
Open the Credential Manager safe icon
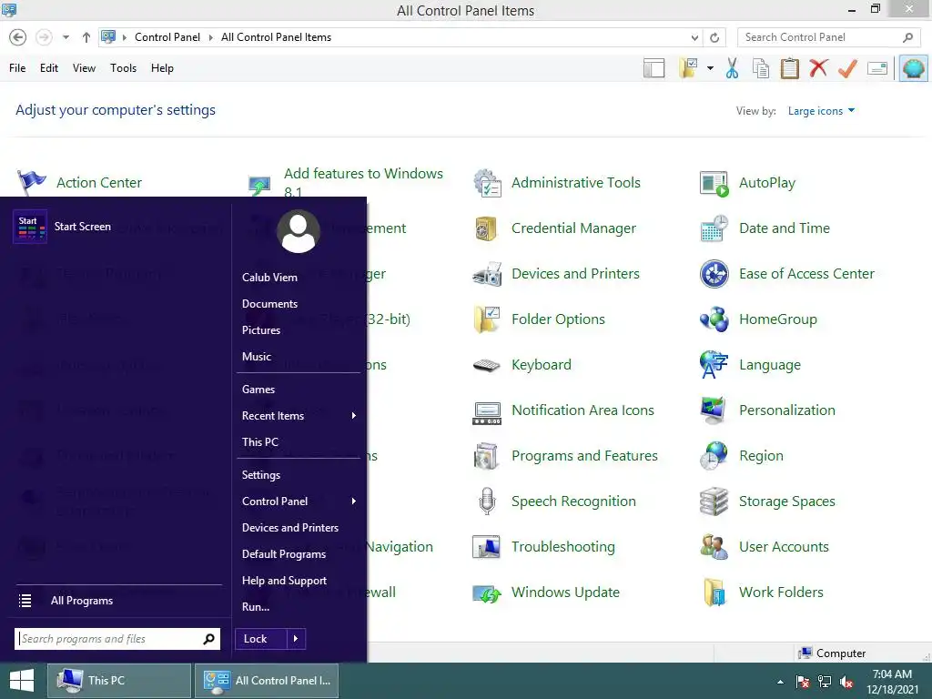click(x=486, y=228)
